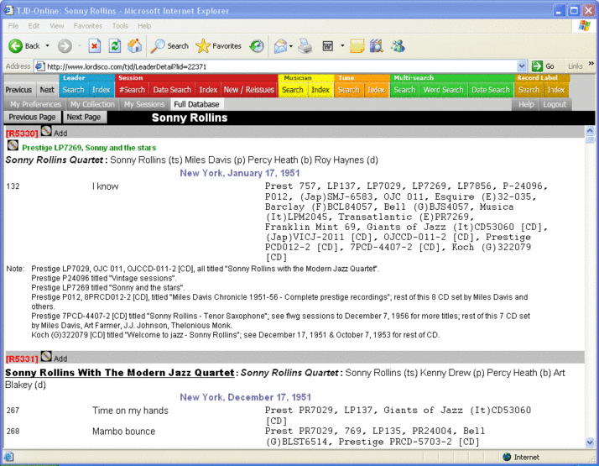This screenshot has height=466, width=599.
Task: Open the Edit menu
Action: tap(34, 26)
